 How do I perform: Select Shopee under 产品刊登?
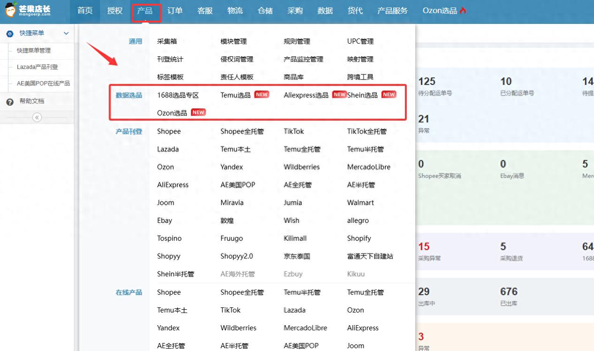point(168,131)
